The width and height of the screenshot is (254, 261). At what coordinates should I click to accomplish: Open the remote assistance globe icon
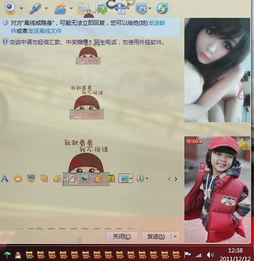(162, 8)
